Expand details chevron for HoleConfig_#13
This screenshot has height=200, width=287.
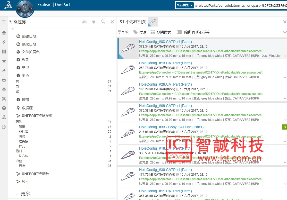point(285,77)
